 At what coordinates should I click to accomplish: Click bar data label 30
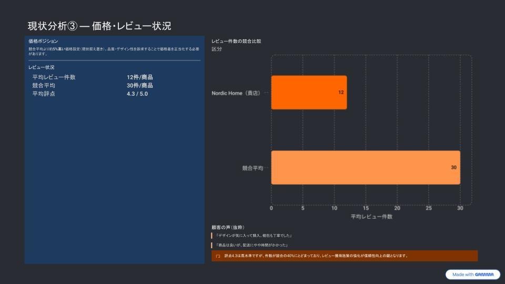point(453,167)
